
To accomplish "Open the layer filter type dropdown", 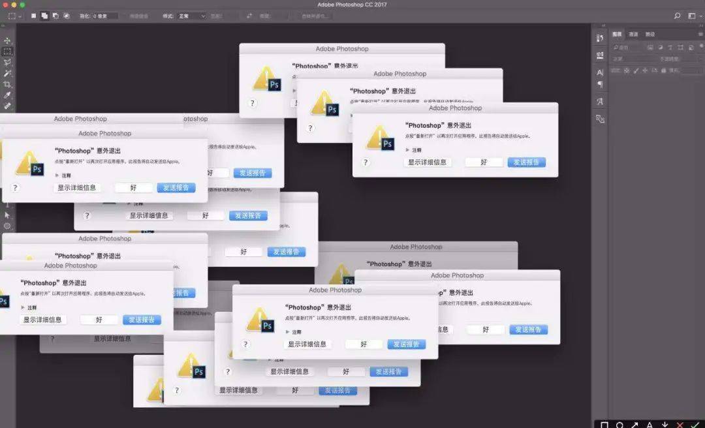I will [627, 47].
